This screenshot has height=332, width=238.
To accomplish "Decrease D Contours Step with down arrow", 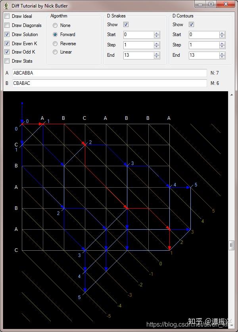I will [222, 46].
